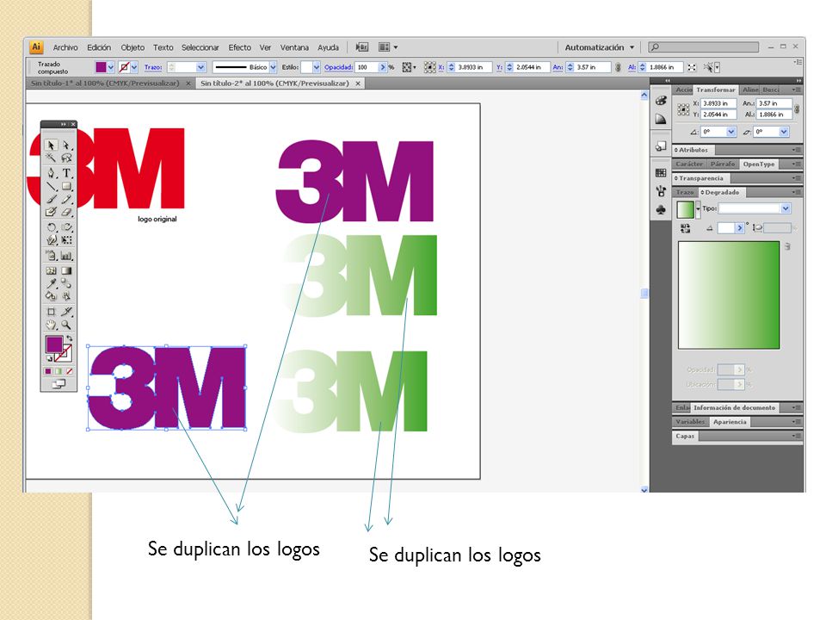Open the Ventana menu
Viewport: 826px width, 620px height.
(294, 47)
